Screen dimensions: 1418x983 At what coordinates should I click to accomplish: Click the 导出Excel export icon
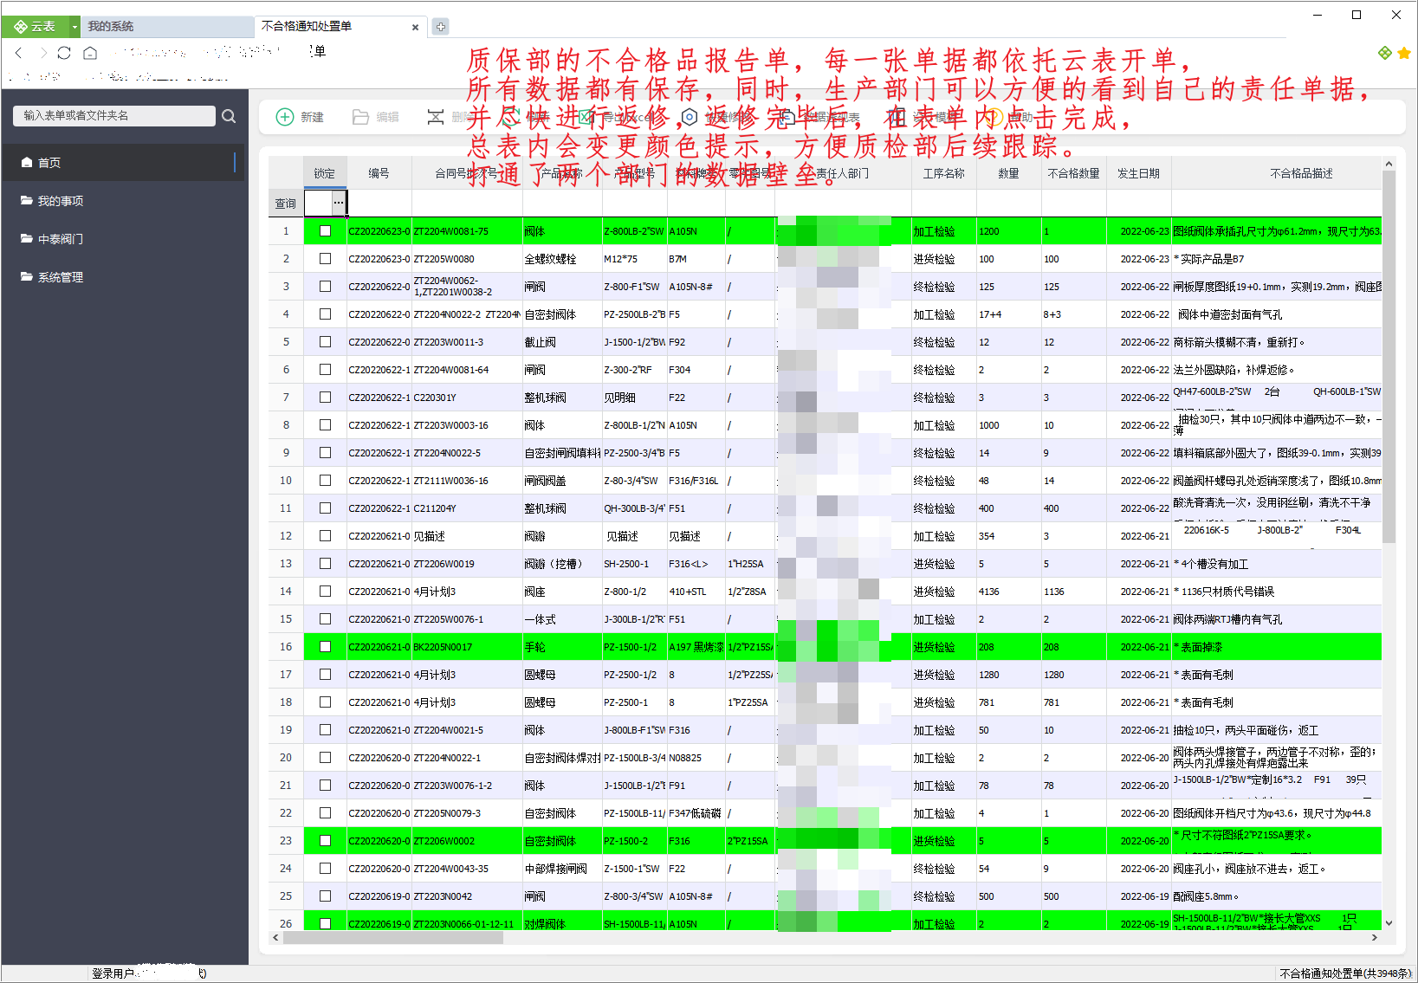[586, 117]
